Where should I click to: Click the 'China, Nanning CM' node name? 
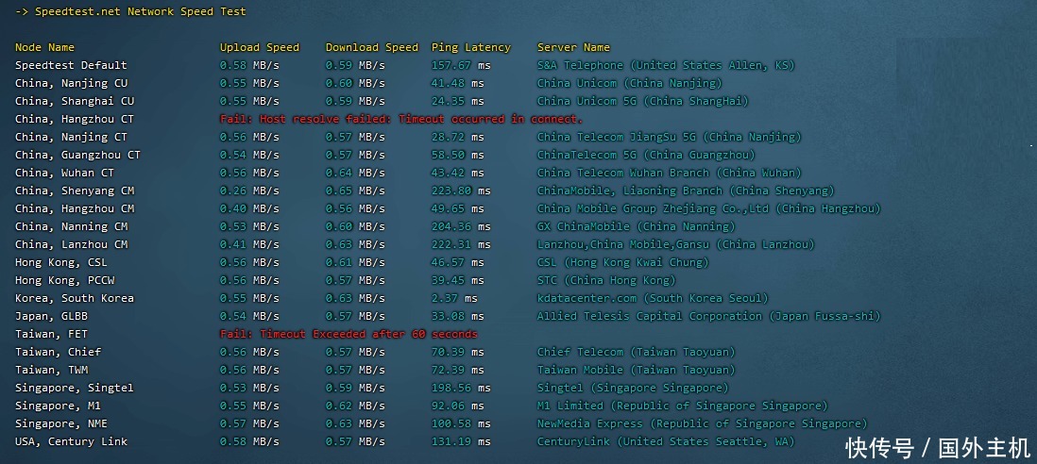pyautogui.click(x=71, y=226)
